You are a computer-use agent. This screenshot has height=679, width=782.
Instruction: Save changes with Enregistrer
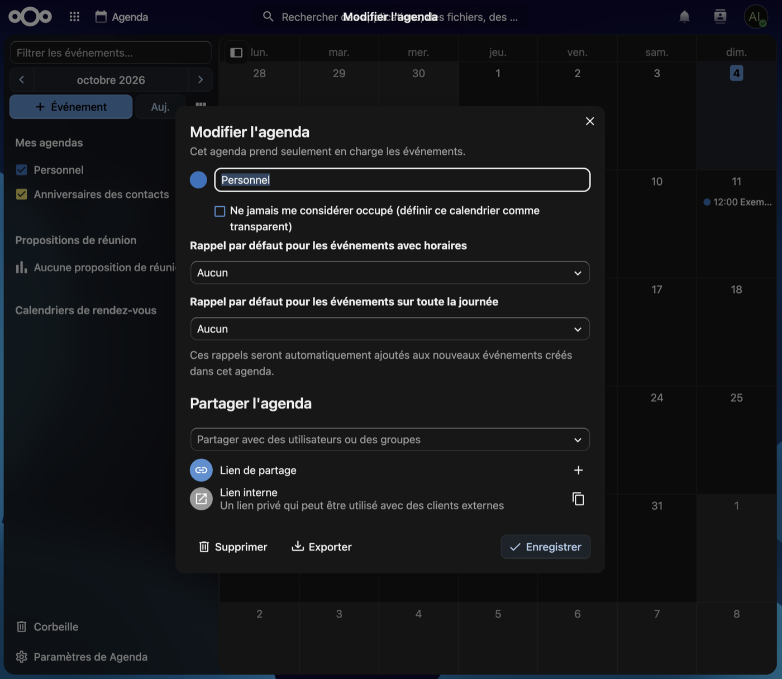click(546, 547)
